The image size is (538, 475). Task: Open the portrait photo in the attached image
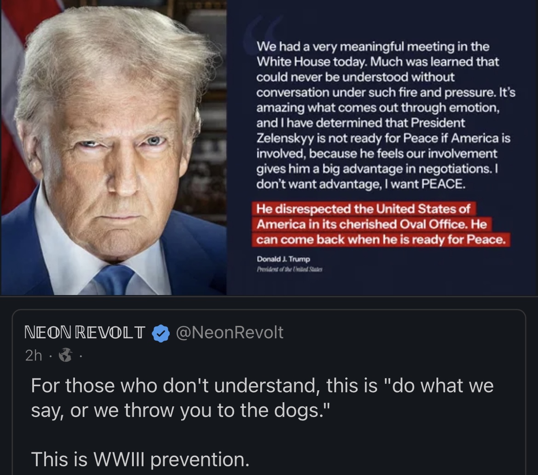pyautogui.click(x=114, y=147)
